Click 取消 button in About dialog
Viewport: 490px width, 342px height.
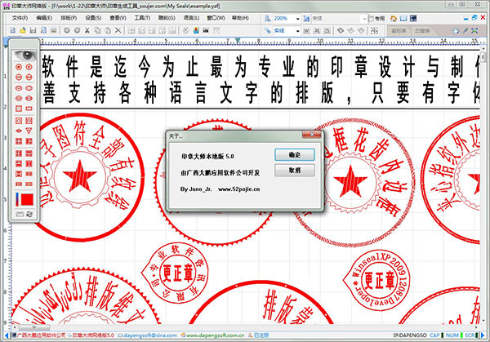pos(294,171)
